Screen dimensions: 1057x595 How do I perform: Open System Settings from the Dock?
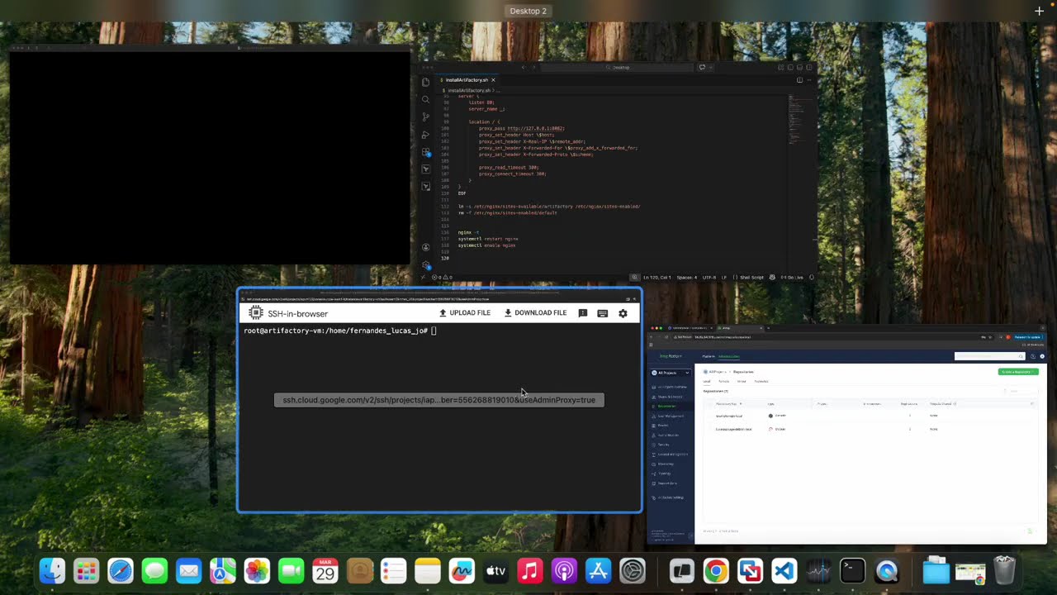click(633, 571)
